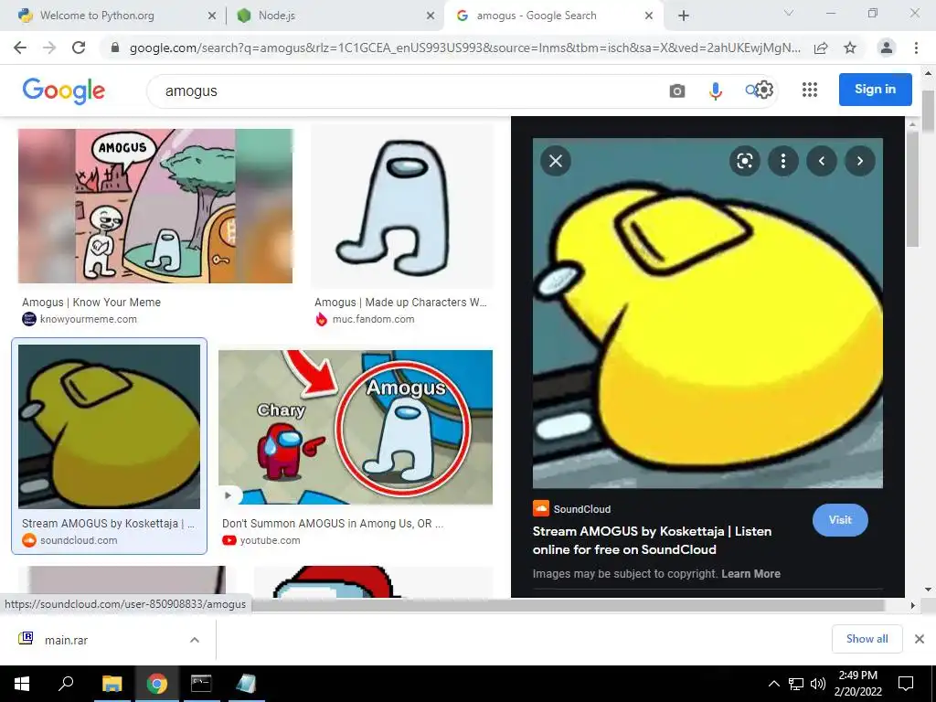Viewport: 936px width, 702px height.
Task: Click the youtube.com source link
Action: (270, 540)
